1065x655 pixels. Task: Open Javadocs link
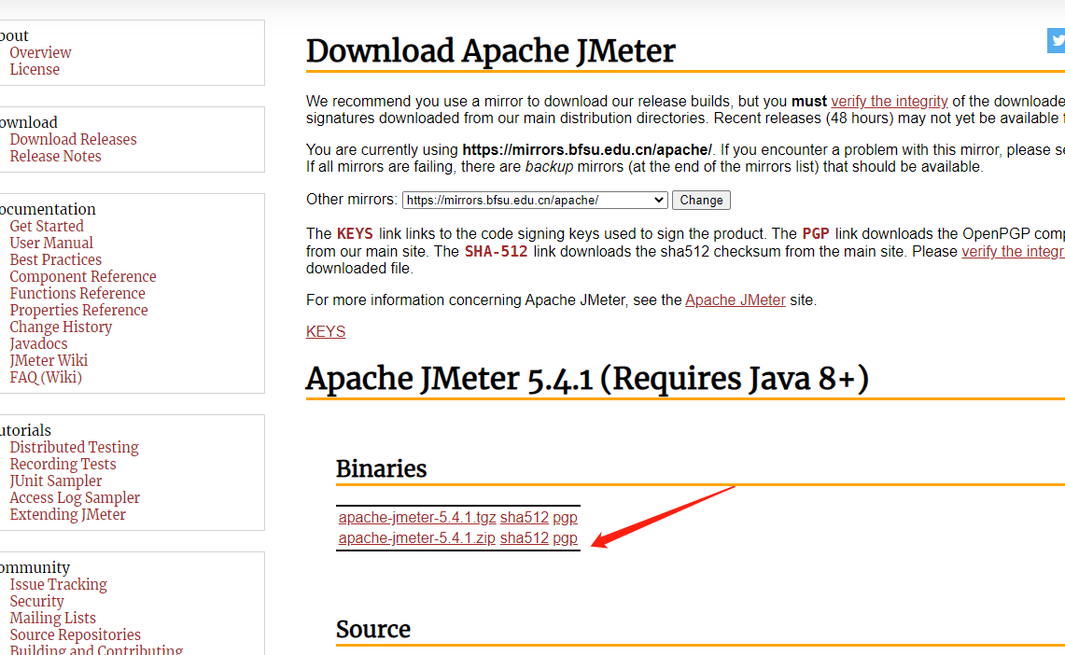tap(38, 344)
